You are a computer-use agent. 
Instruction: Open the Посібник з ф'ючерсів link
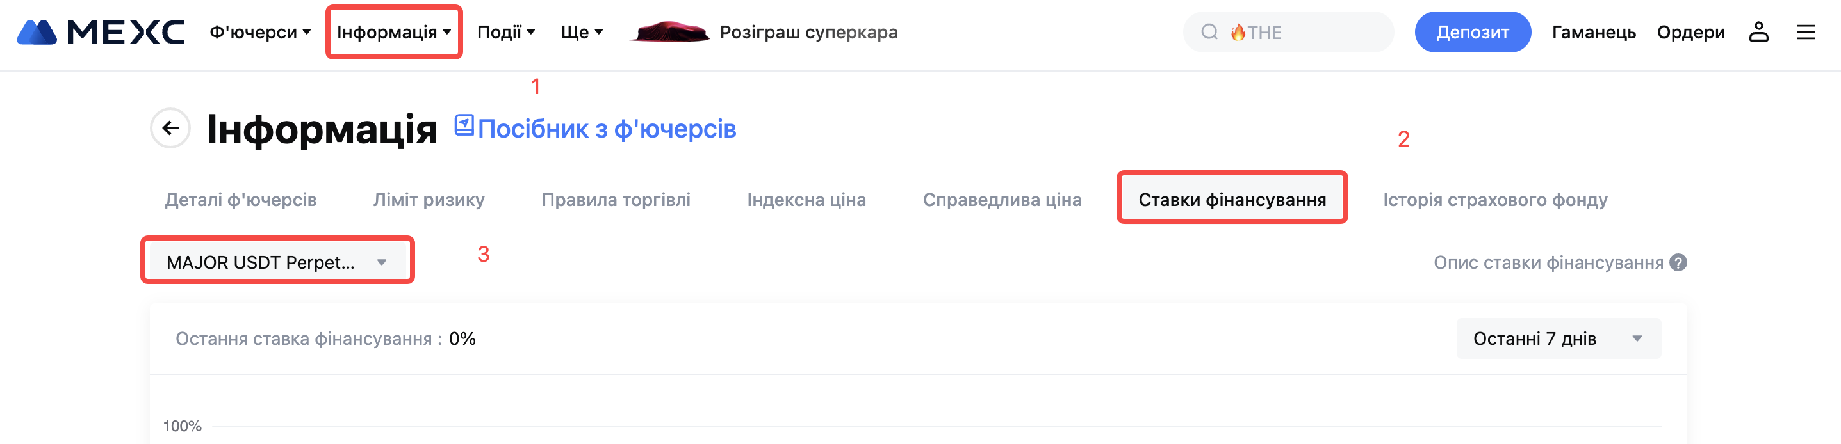(607, 129)
